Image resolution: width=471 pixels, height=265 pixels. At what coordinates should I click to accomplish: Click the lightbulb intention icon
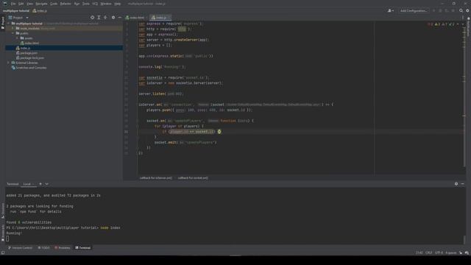[x=219, y=132]
